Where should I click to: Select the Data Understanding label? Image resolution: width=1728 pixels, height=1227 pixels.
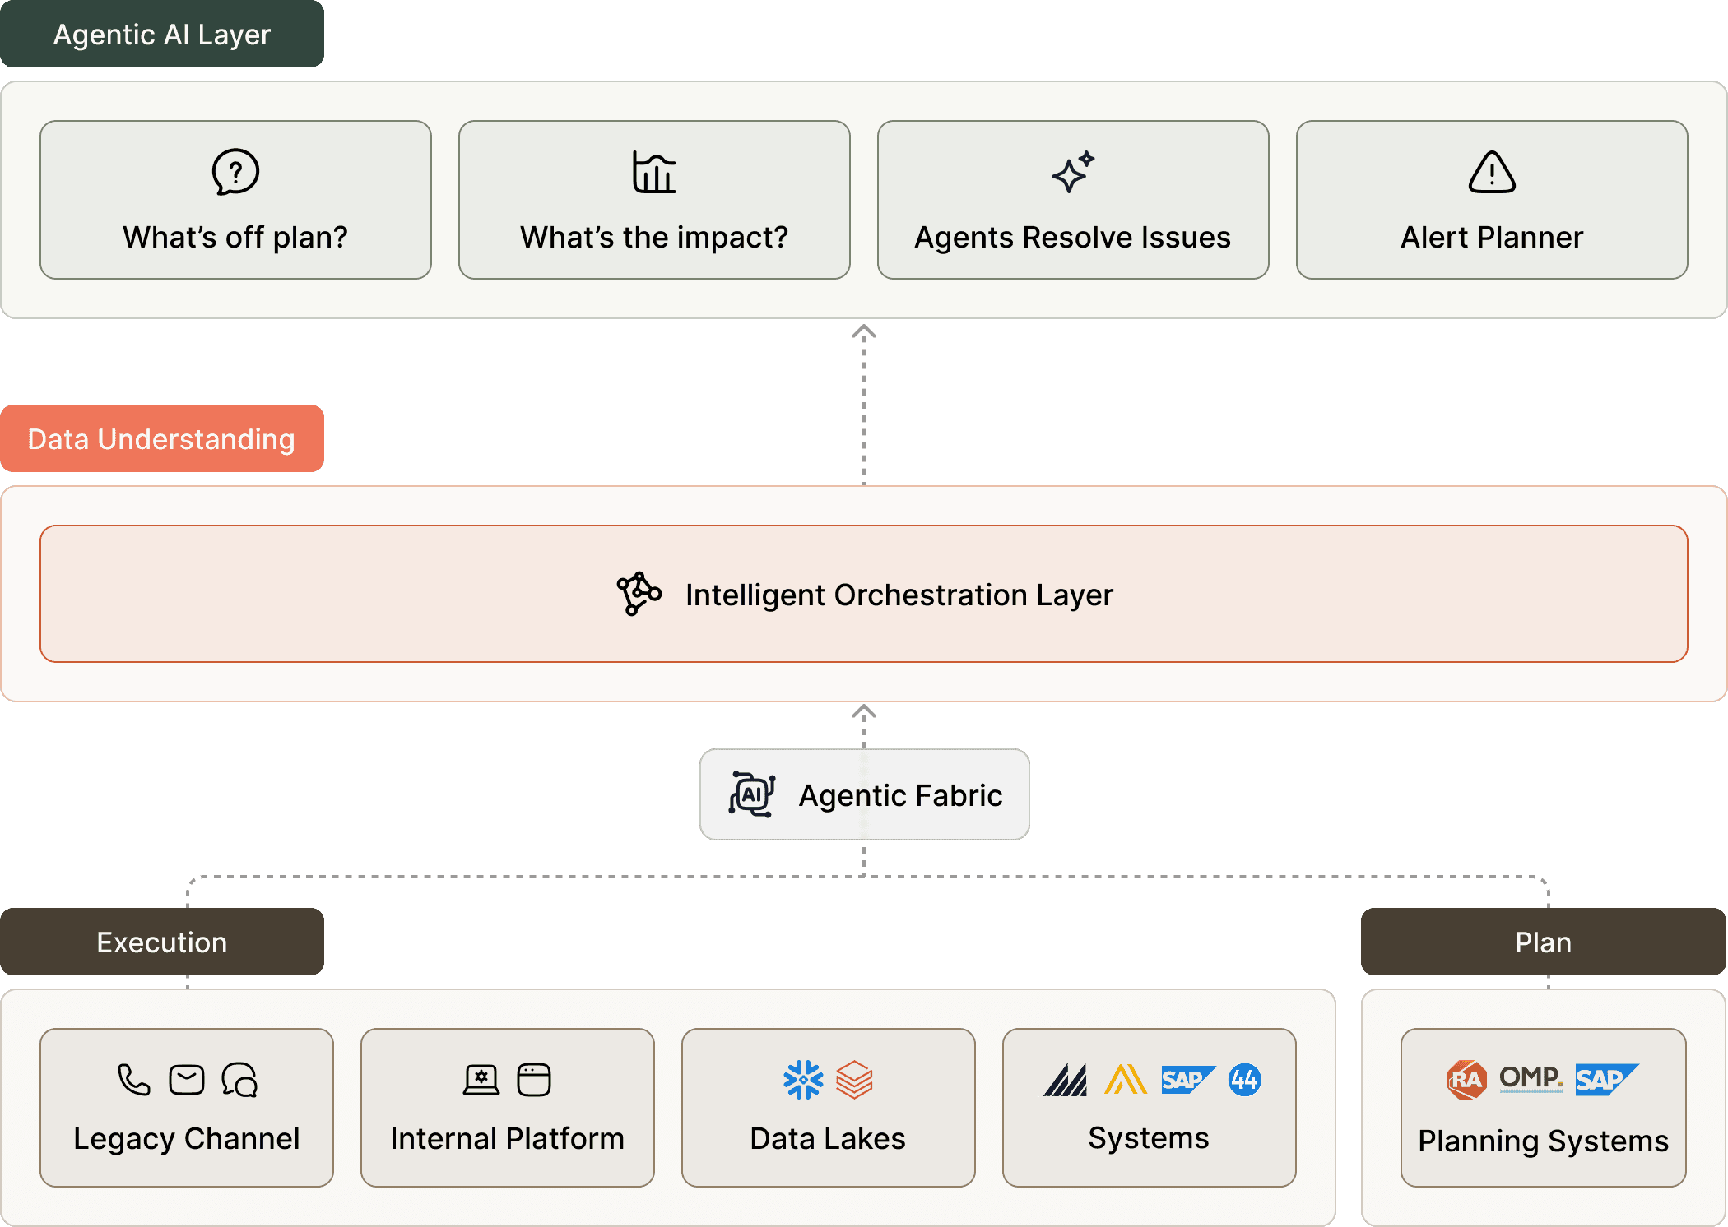tap(162, 438)
